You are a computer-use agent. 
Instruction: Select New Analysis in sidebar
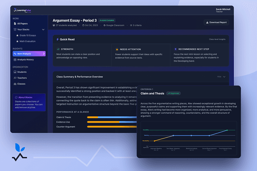tap(29, 54)
